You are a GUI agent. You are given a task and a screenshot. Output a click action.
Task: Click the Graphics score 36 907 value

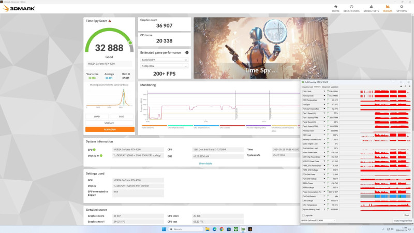coord(164,25)
